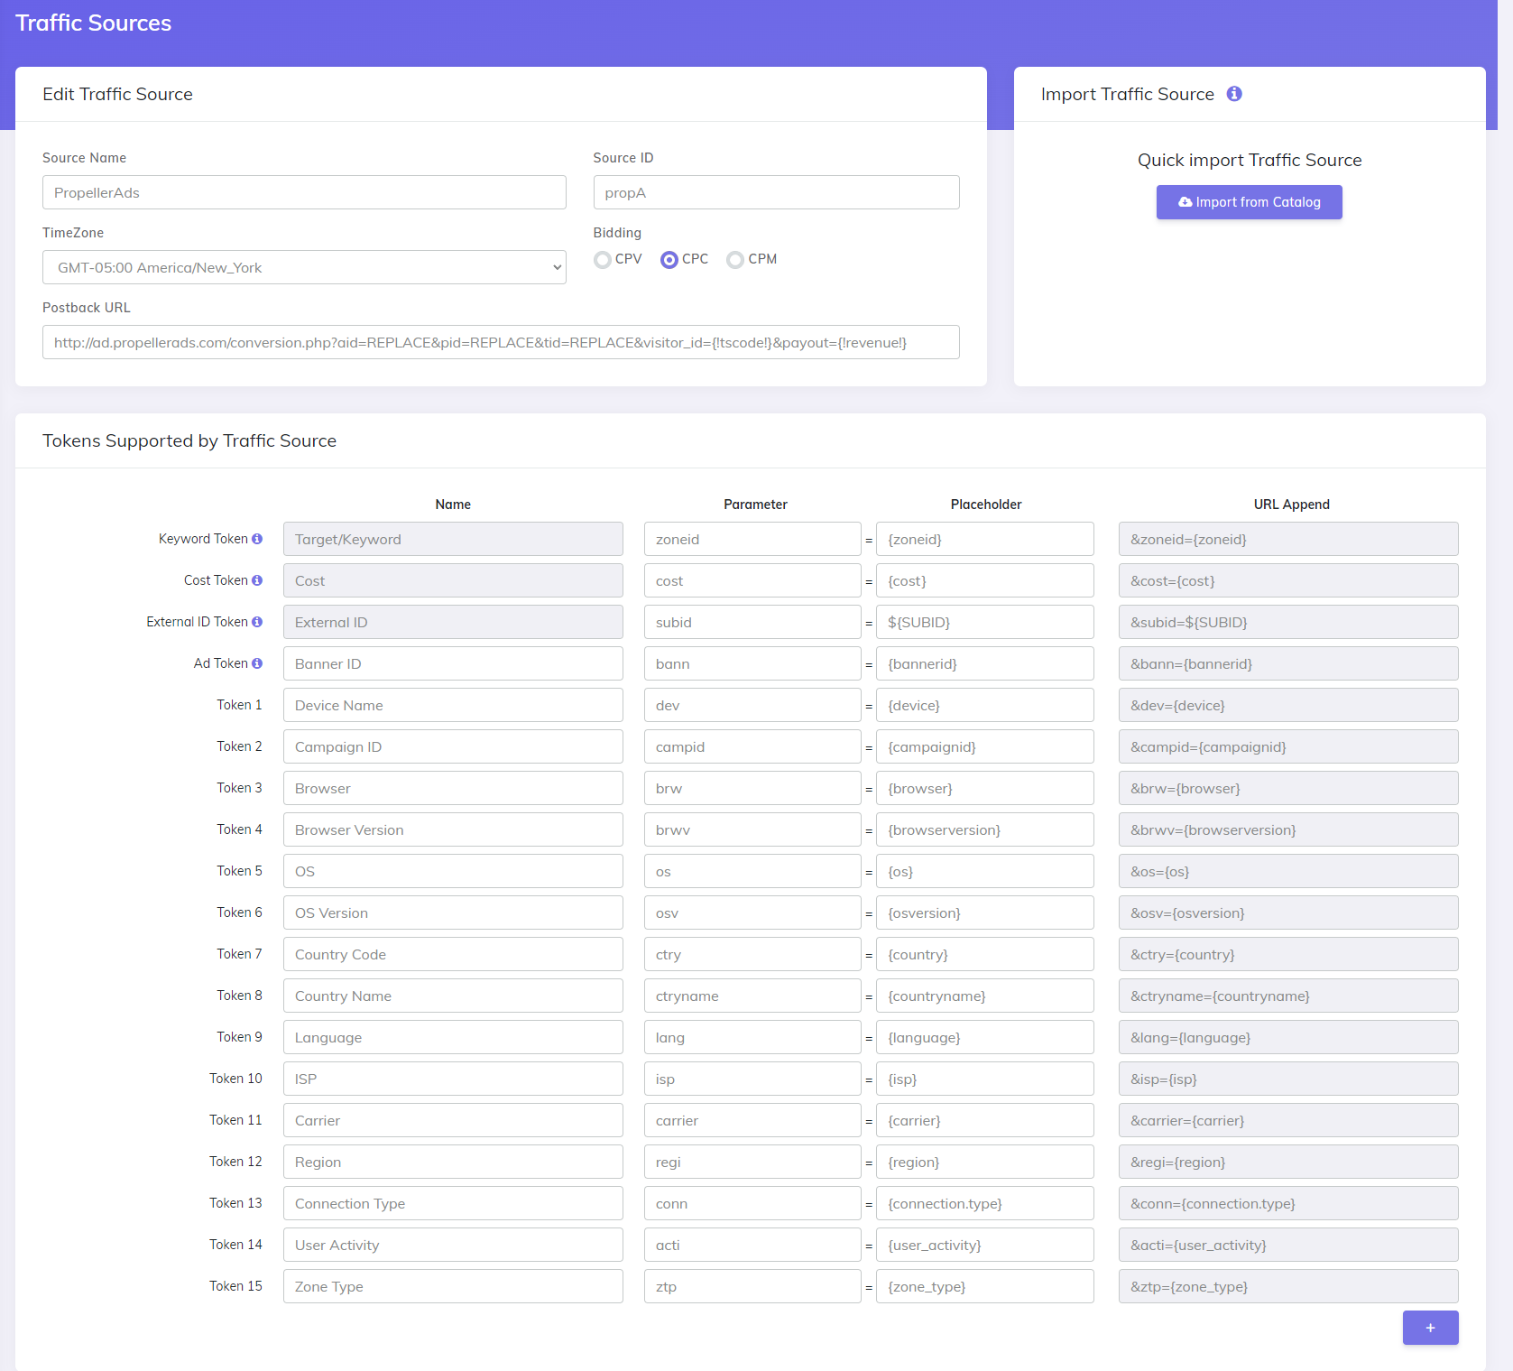The height and width of the screenshot is (1371, 1513).
Task: Click External ID Token info icon
Action: [257, 622]
